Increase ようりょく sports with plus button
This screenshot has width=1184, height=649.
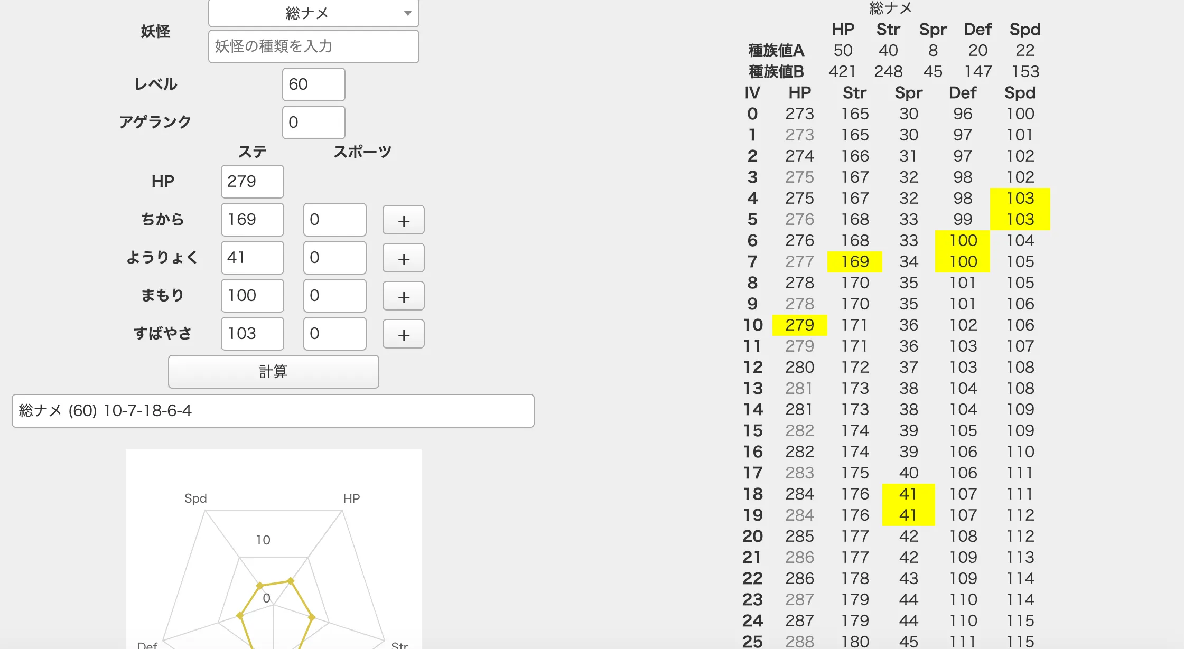403,258
